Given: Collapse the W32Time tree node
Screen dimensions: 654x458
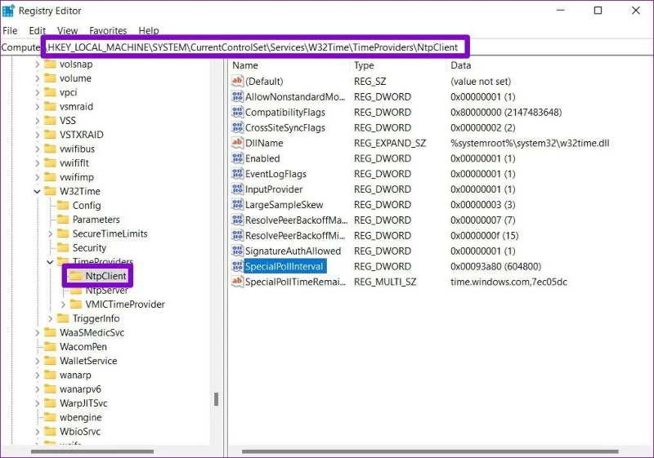Looking at the screenshot, I should [x=37, y=191].
